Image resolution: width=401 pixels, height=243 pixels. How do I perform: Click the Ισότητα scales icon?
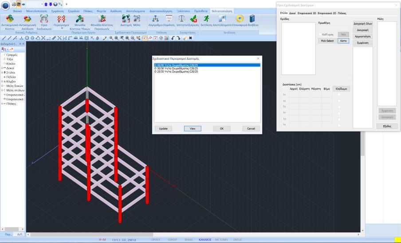(x=181, y=19)
